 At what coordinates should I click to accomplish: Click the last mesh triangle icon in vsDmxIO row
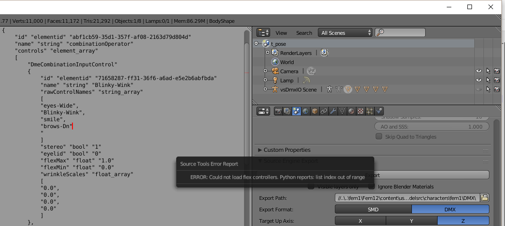[x=384, y=89]
